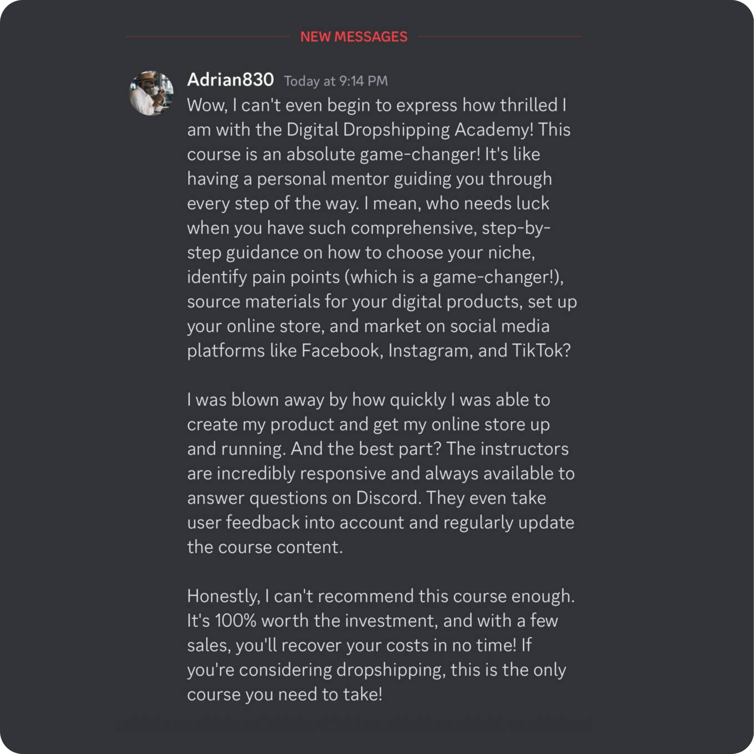Screen dimensions: 754x754
Task: Click the word "Facebook" in the message
Action: coord(342,351)
